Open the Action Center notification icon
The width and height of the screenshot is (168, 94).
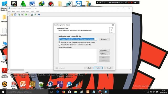coord(157,92)
